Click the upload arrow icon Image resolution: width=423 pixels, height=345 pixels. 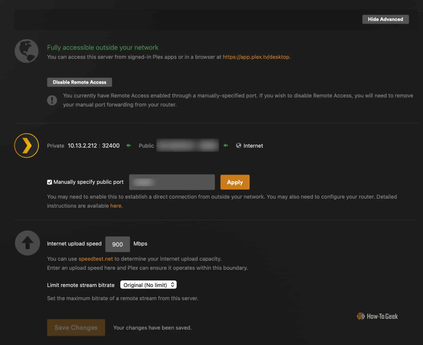coord(27,243)
